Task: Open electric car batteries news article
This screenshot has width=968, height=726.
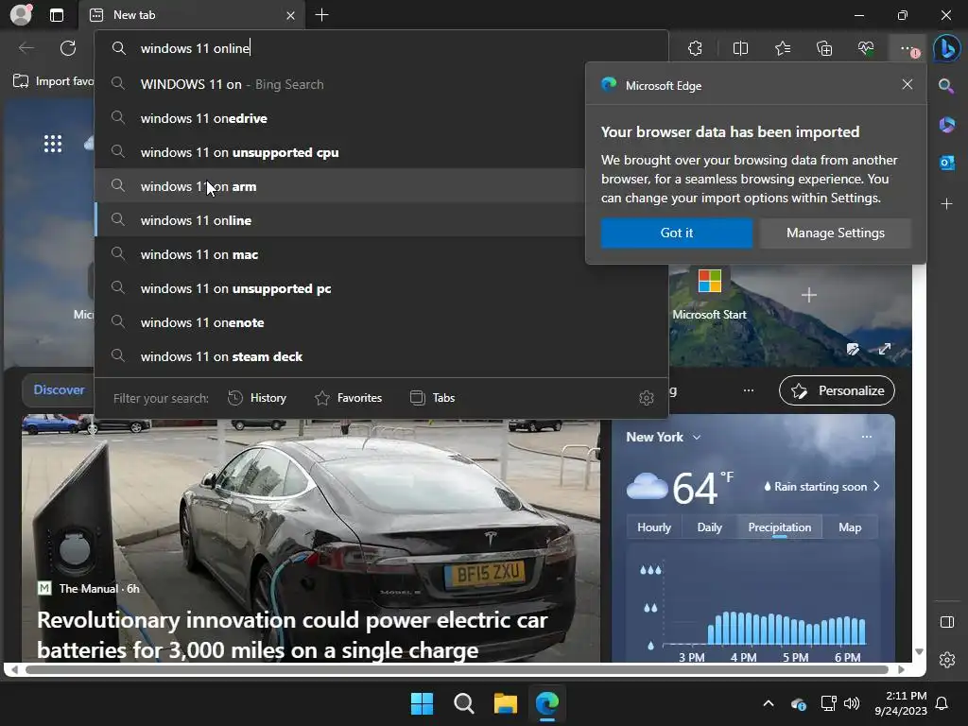Action: pyautogui.click(x=292, y=634)
